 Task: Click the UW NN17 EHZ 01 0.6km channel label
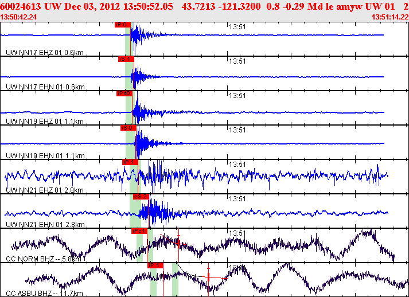coord(44,53)
